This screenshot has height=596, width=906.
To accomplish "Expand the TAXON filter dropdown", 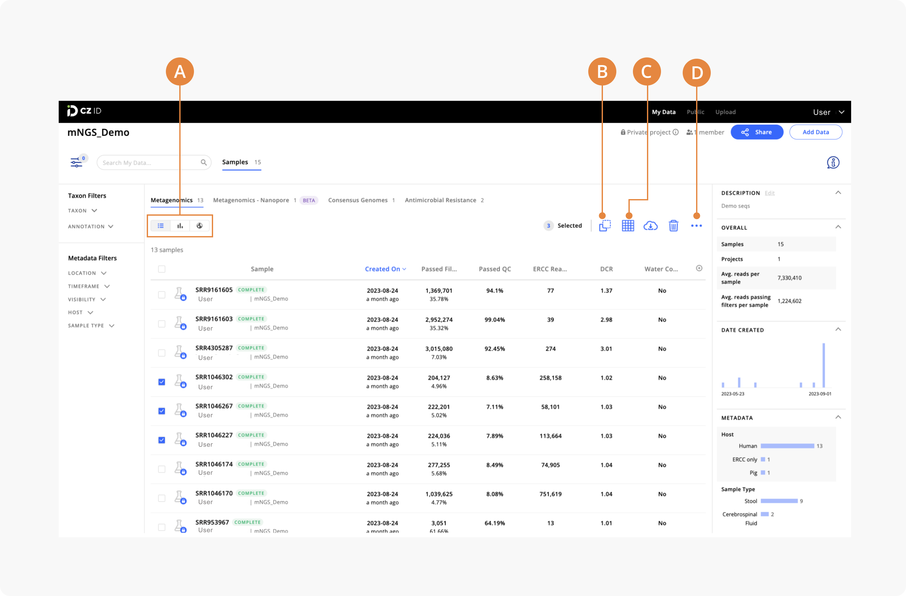I will [x=83, y=211].
